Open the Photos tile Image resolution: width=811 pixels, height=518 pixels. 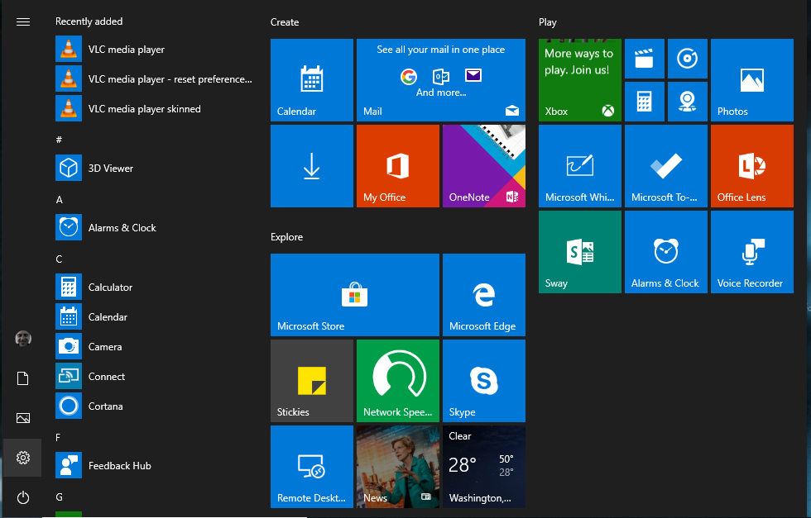[752, 80]
